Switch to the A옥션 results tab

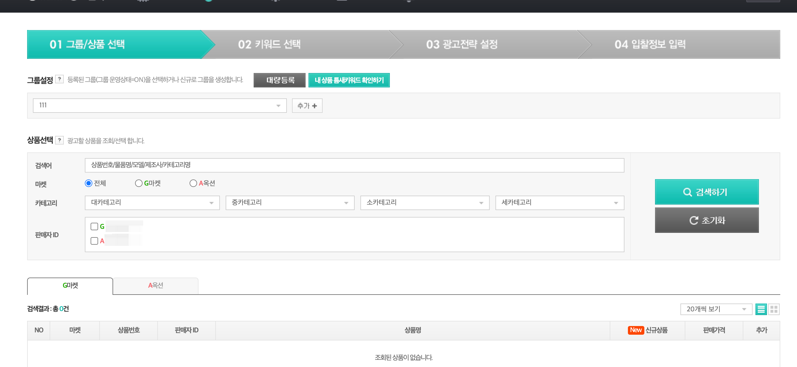[155, 285]
